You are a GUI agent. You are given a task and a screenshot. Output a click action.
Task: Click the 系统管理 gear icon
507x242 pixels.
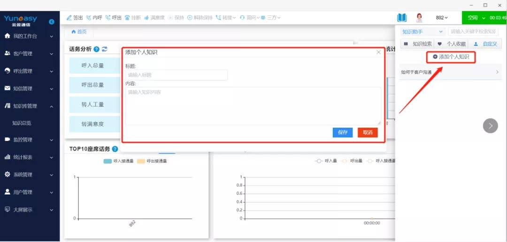[x=8, y=174]
